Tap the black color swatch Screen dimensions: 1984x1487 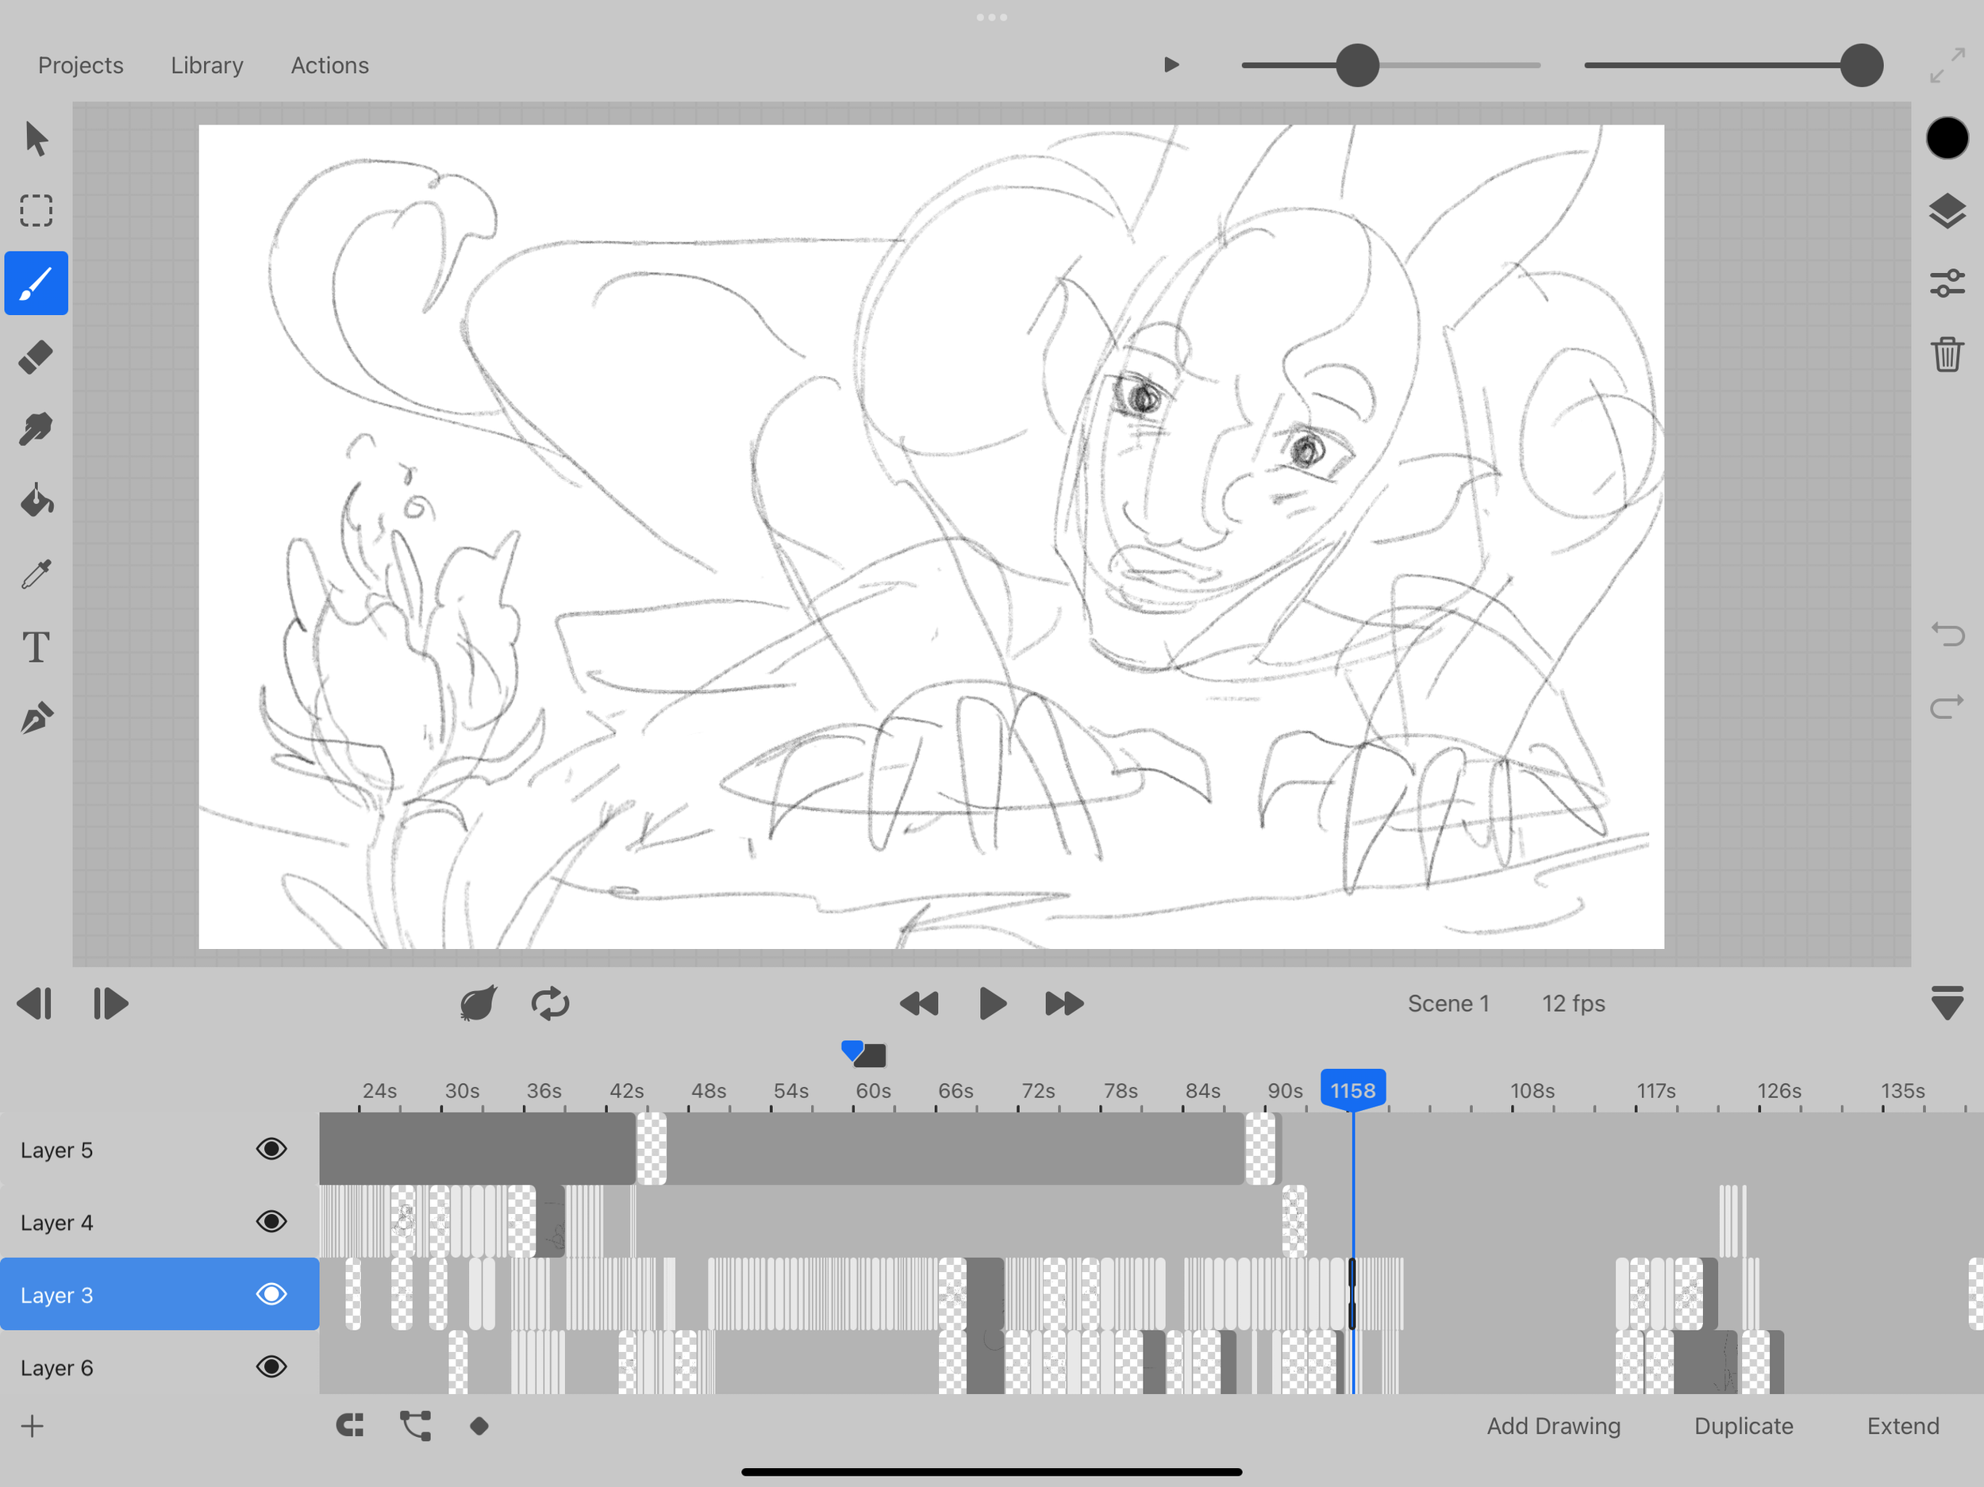pyautogui.click(x=1947, y=138)
